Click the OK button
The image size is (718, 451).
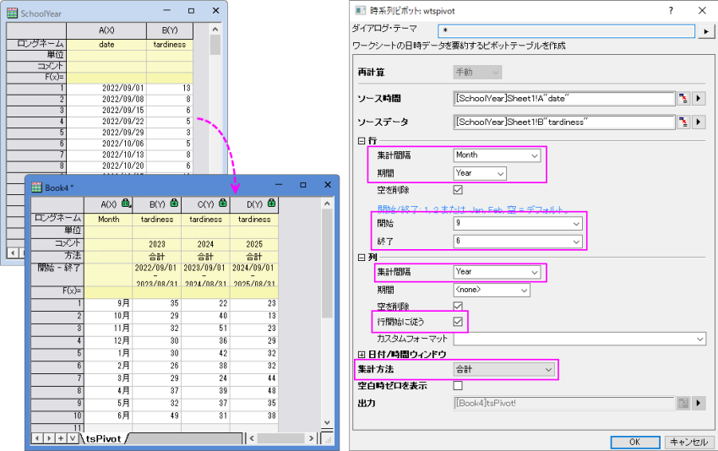coord(633,442)
